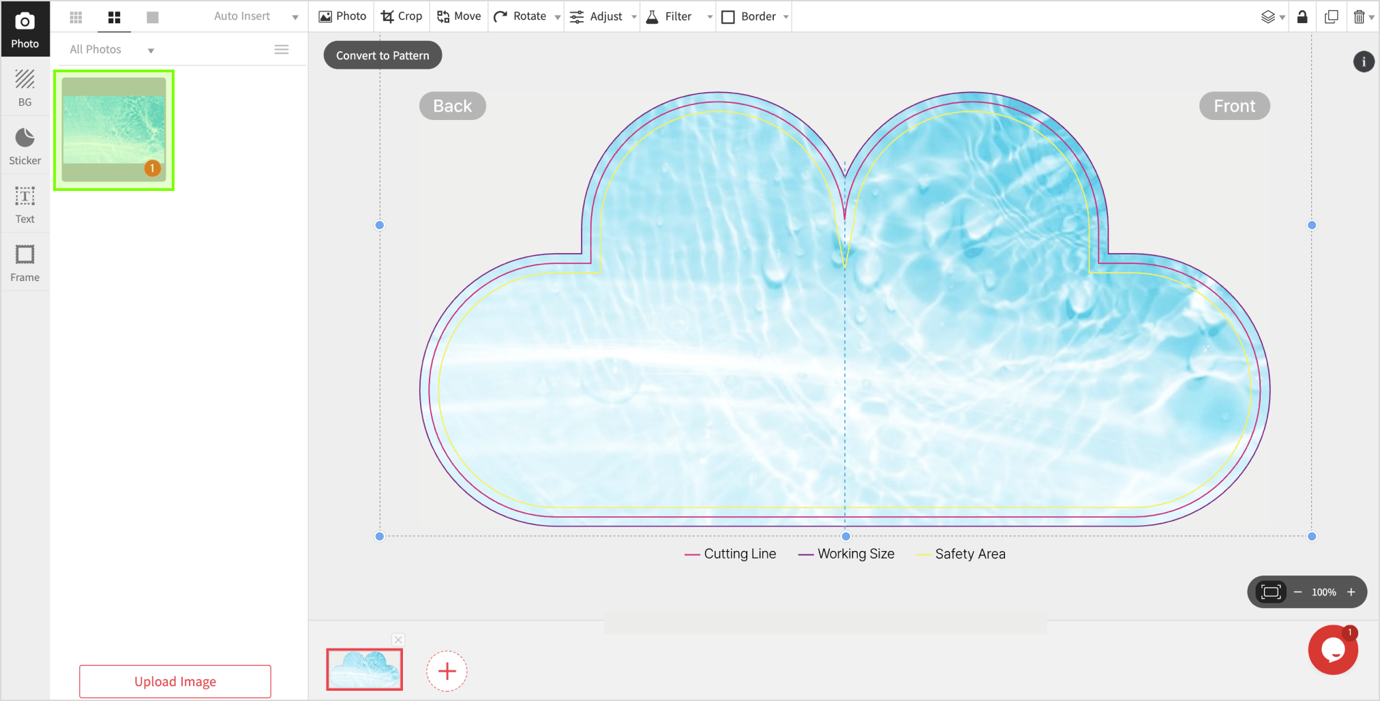
Task: Click the Photo toolbar button
Action: (x=342, y=16)
